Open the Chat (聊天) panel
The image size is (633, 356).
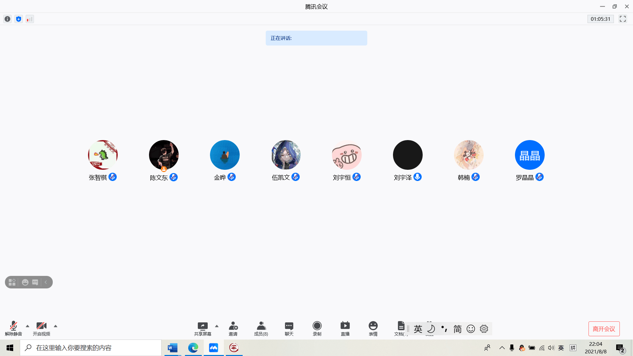click(289, 328)
